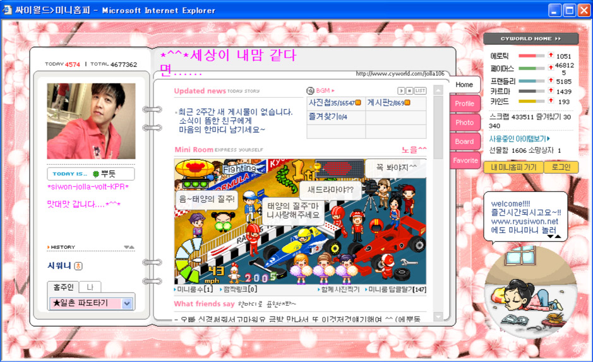This screenshot has width=593, height=362.
Task: Open the BGM LIST button
Action: click(x=420, y=91)
